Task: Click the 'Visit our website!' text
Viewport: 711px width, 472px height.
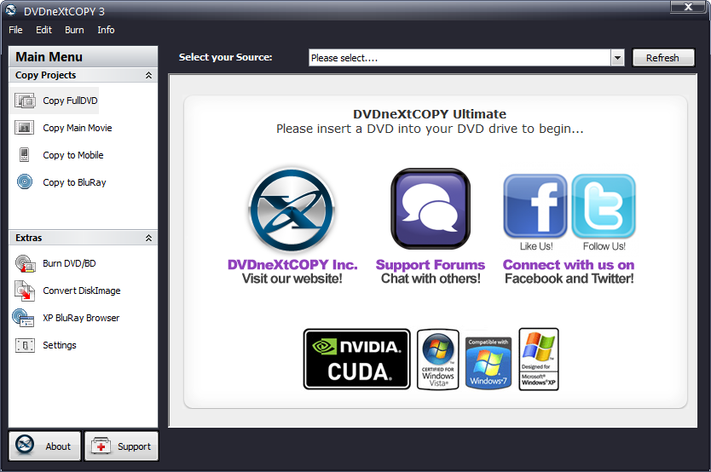Action: point(292,278)
